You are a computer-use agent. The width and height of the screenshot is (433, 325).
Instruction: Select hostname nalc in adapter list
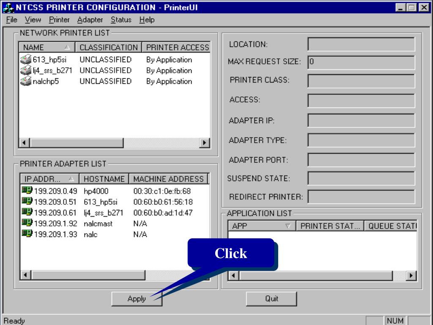(x=90, y=234)
